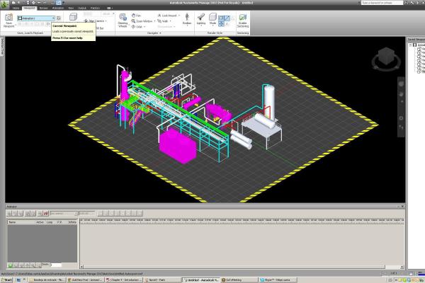Open the current viewpoint dropdown
Viewport: 425px width, 283px height.
coord(52,18)
